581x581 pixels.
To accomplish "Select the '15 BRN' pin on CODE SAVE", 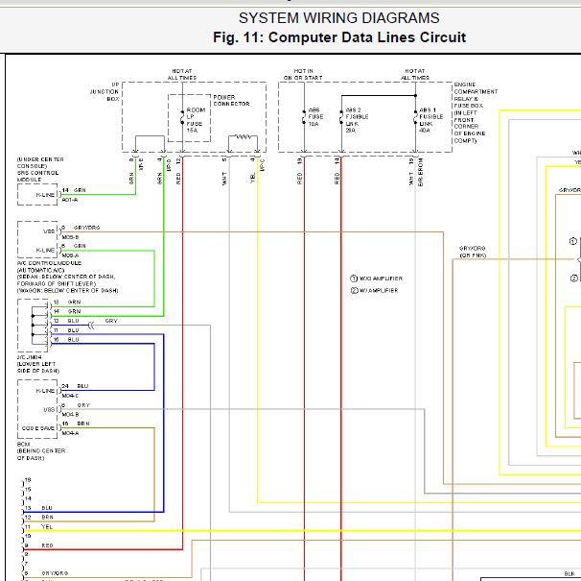I will coord(76,424).
